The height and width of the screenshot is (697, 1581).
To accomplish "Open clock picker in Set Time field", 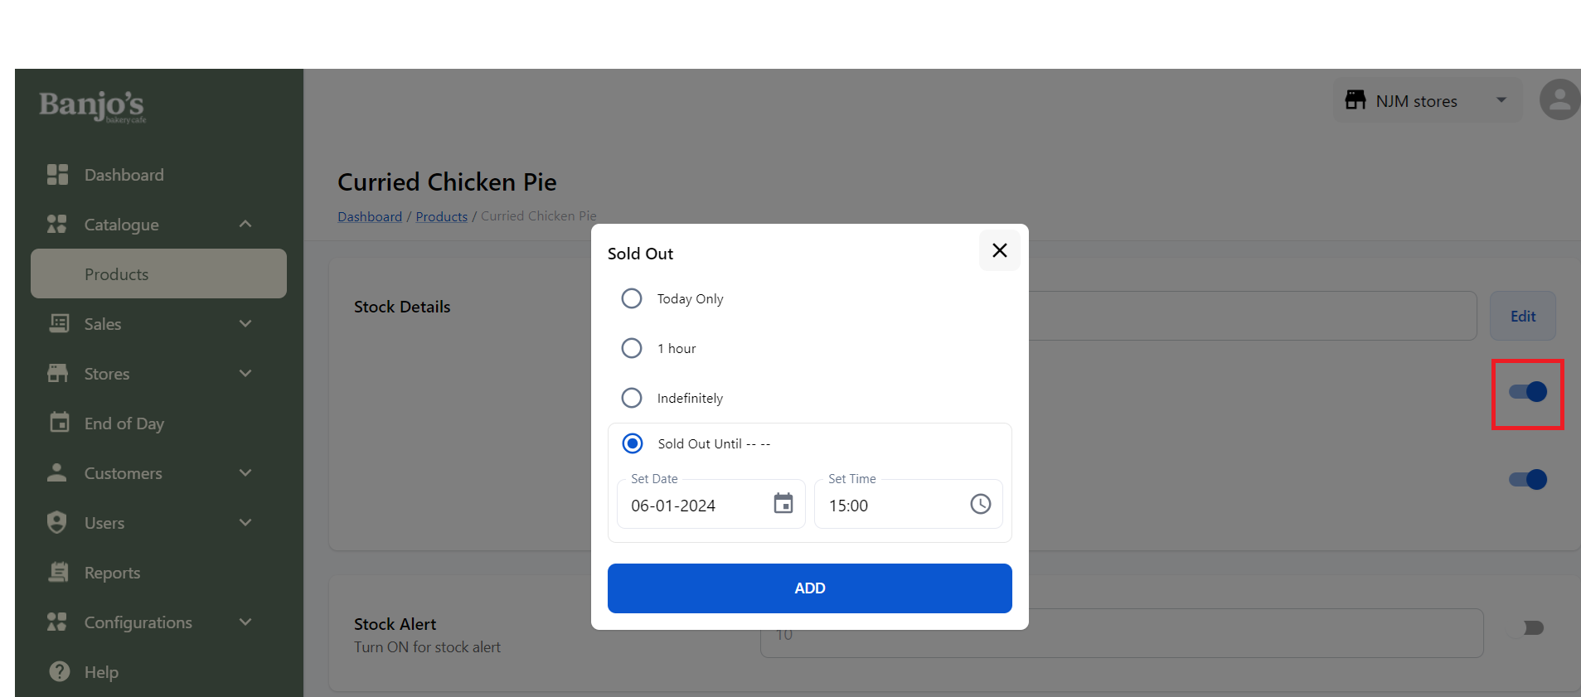I will pyautogui.click(x=981, y=504).
